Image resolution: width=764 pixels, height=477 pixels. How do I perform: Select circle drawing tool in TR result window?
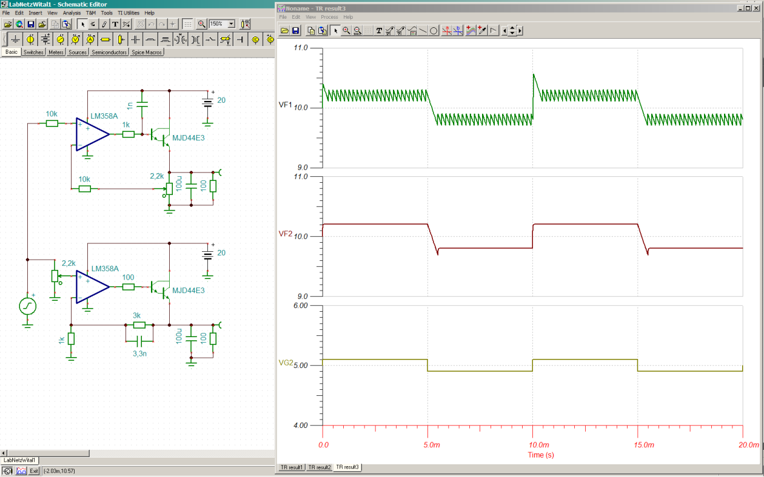point(434,30)
